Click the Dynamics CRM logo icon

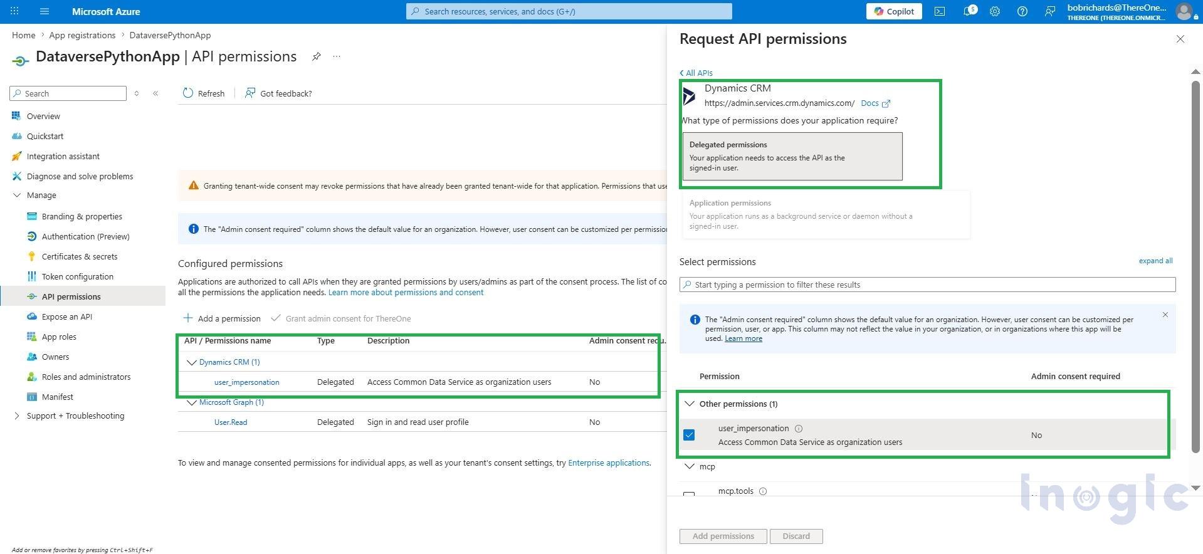click(x=690, y=96)
